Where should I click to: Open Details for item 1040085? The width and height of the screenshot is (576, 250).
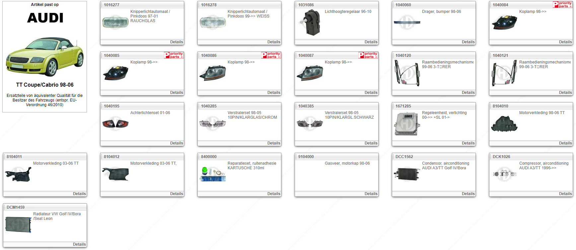pyautogui.click(x=177, y=93)
